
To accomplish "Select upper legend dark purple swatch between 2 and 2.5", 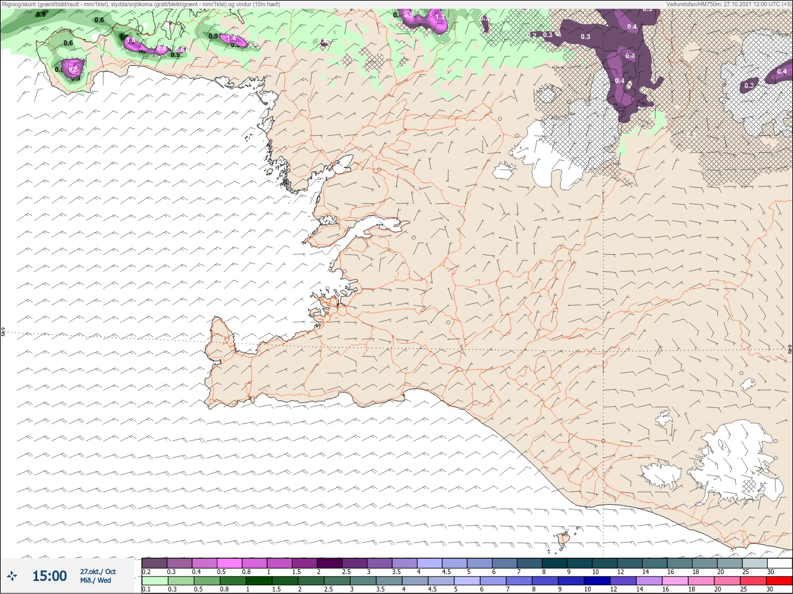I will point(330,563).
